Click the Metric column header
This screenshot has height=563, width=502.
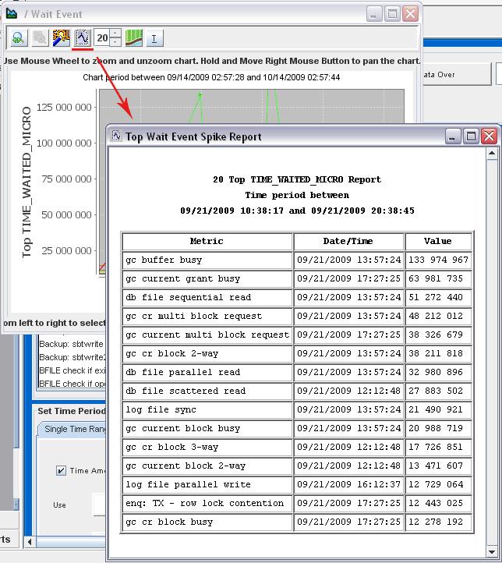click(x=207, y=241)
